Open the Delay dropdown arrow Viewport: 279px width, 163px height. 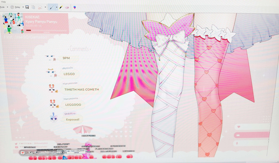tap(23, 7)
